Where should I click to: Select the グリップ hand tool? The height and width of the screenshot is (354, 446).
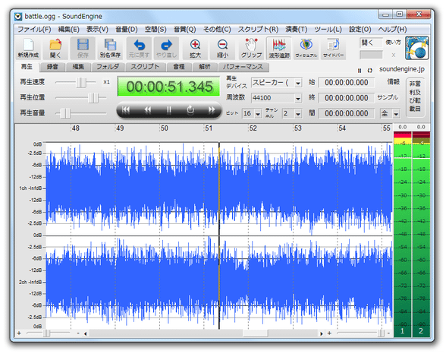tap(251, 48)
